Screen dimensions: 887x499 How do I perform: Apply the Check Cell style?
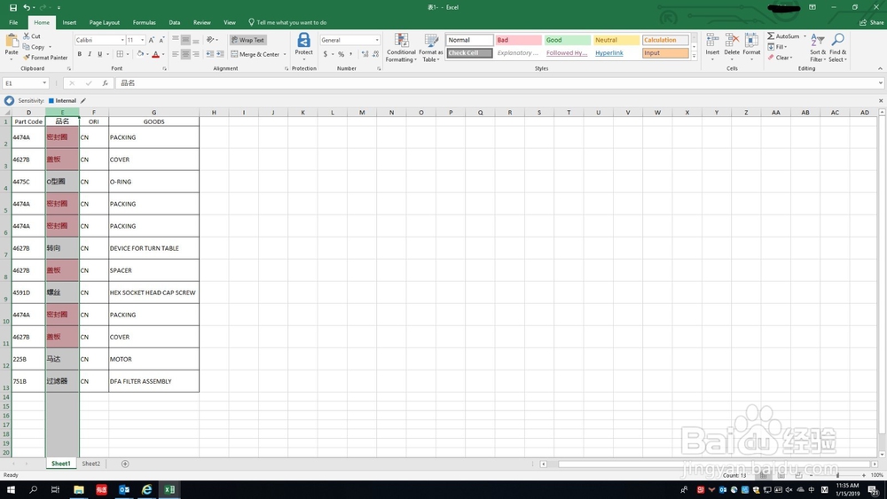click(469, 53)
